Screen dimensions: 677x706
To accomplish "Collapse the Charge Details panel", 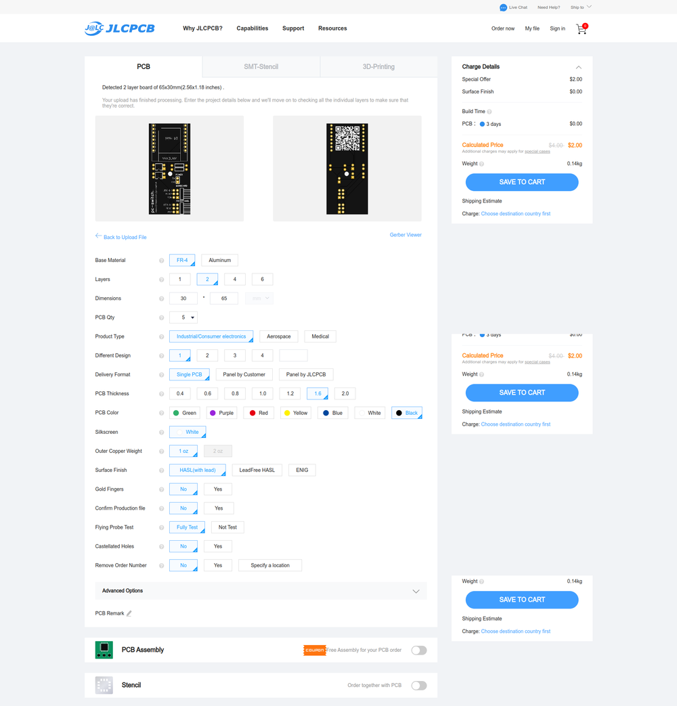I will click(578, 67).
